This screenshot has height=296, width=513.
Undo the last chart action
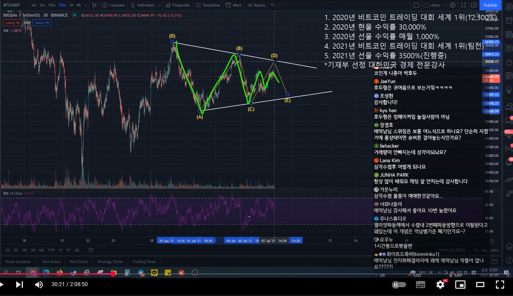pos(273,5)
